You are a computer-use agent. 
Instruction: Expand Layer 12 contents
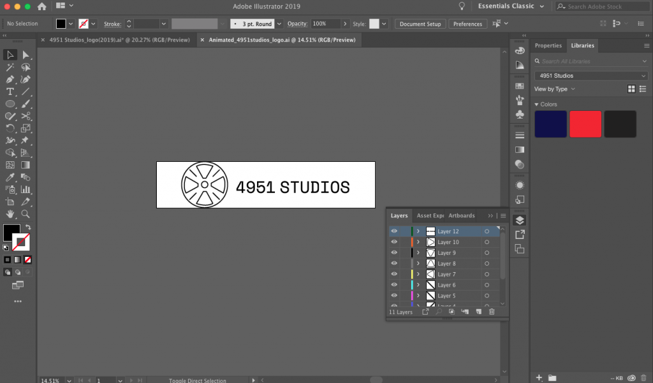click(x=418, y=231)
